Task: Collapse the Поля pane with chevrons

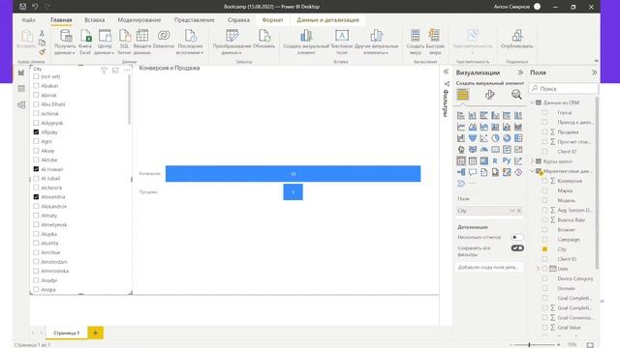Action: tap(594, 72)
